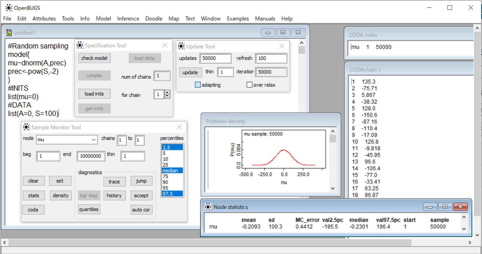
Task: Open the node dropdown showing mu
Action: (x=94, y=140)
